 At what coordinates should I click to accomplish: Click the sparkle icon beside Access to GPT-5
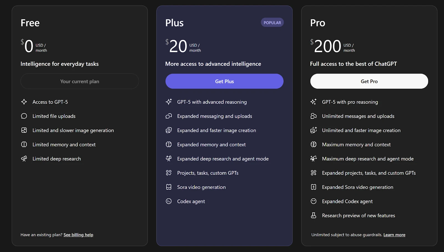24,102
